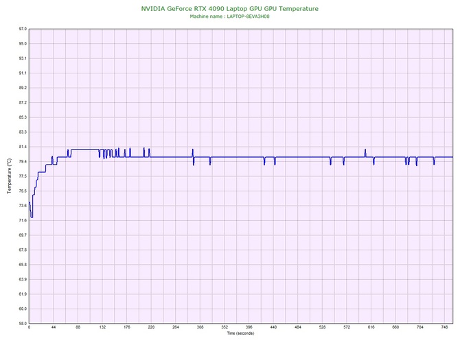The image size is (460, 345).
Task: Click the 65.8 y-axis value
Action: point(23,265)
